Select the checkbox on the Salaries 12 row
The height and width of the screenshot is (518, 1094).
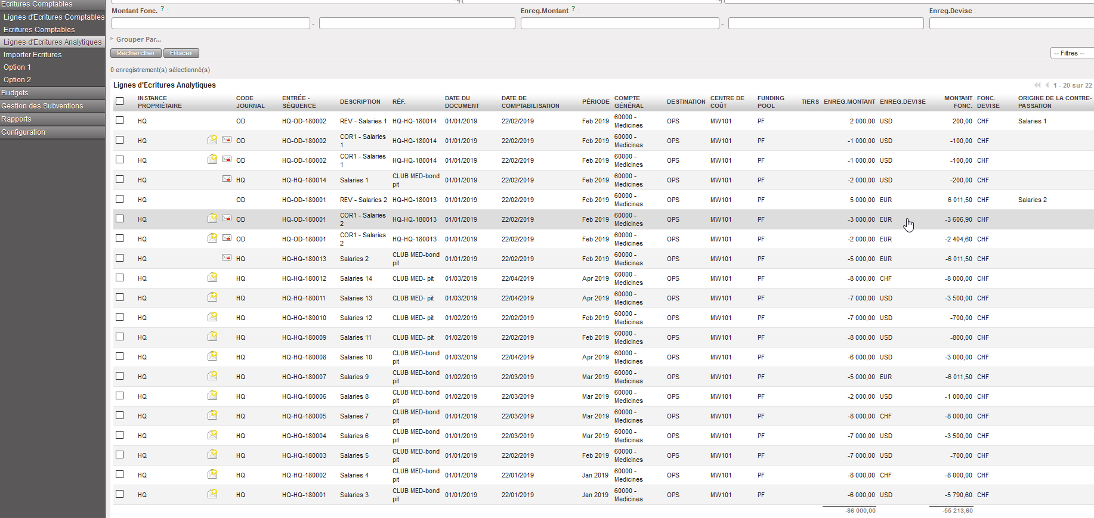(120, 317)
